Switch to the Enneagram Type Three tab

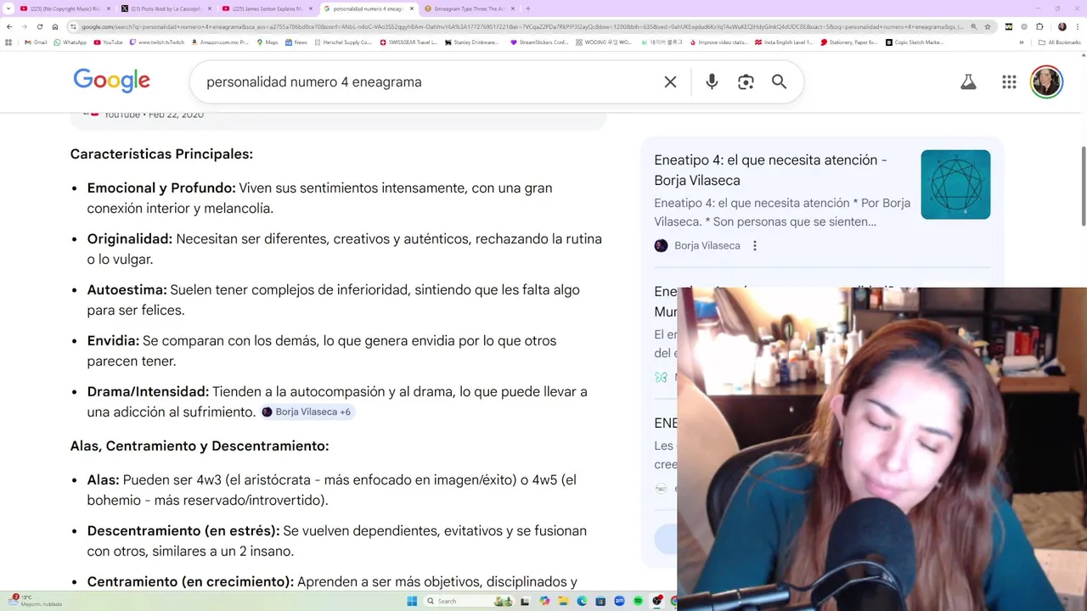pos(470,8)
